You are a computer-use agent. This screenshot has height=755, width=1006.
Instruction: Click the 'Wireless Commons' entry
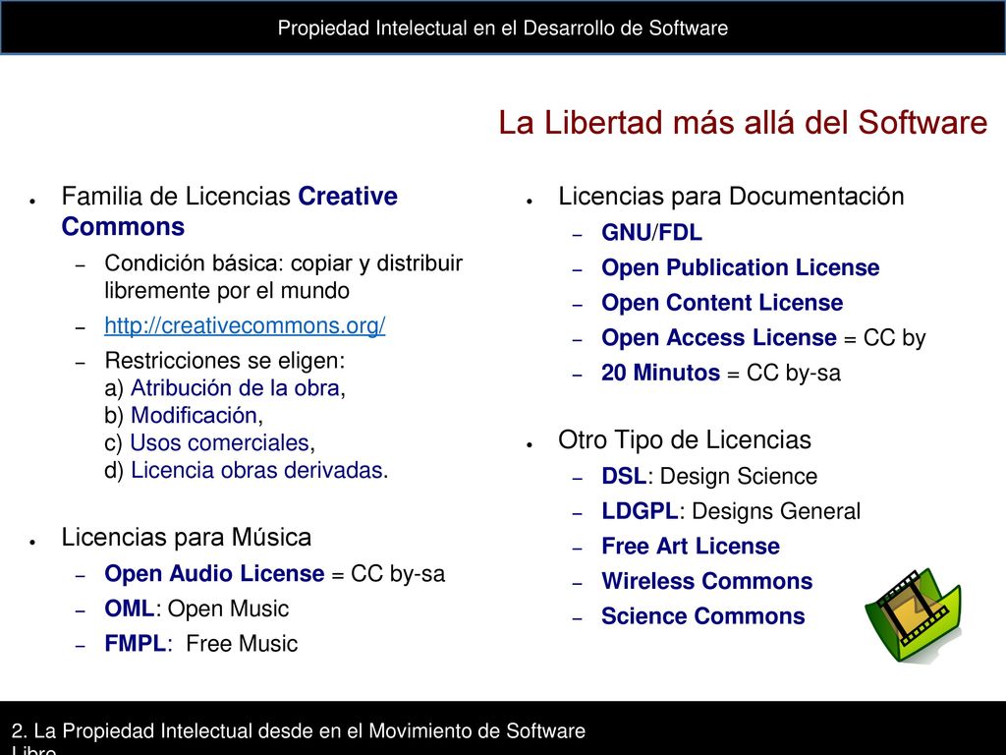[706, 581]
